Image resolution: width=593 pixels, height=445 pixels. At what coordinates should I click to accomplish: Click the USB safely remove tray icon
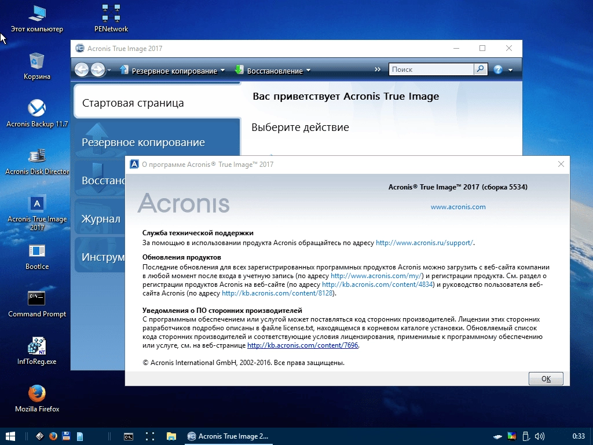tap(526, 437)
